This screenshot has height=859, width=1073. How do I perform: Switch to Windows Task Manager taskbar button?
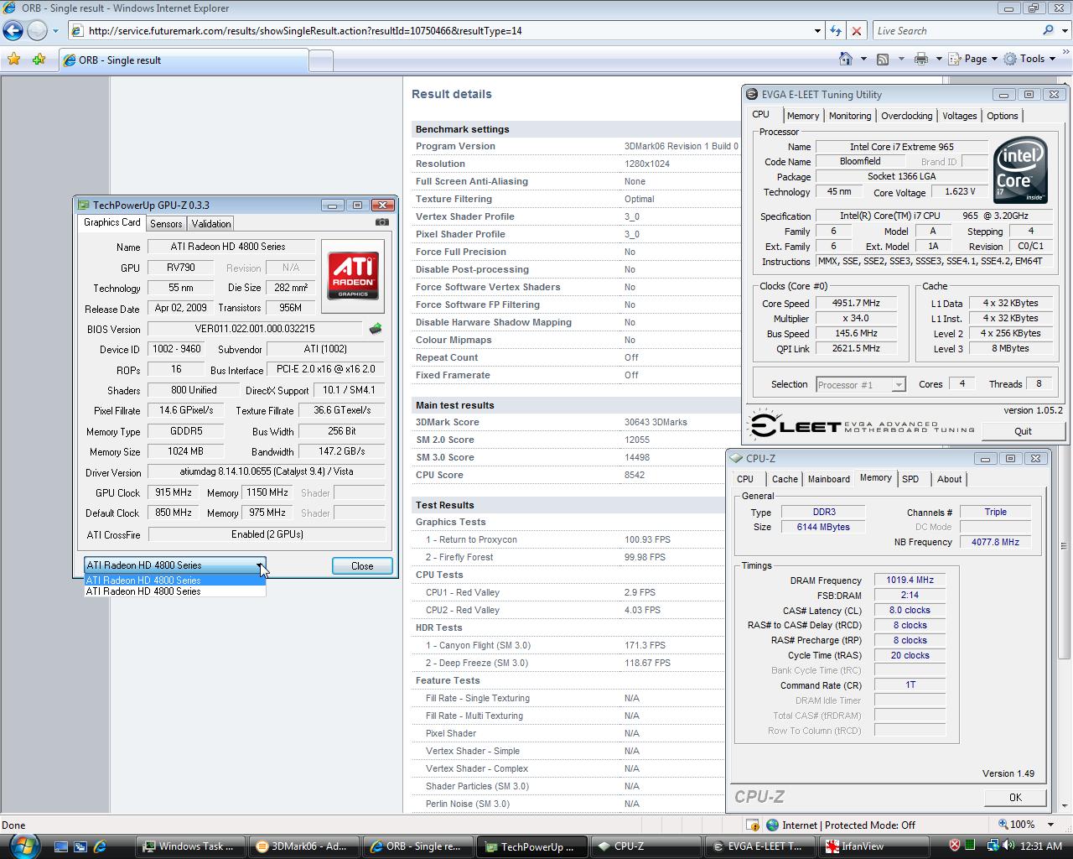pos(191,846)
